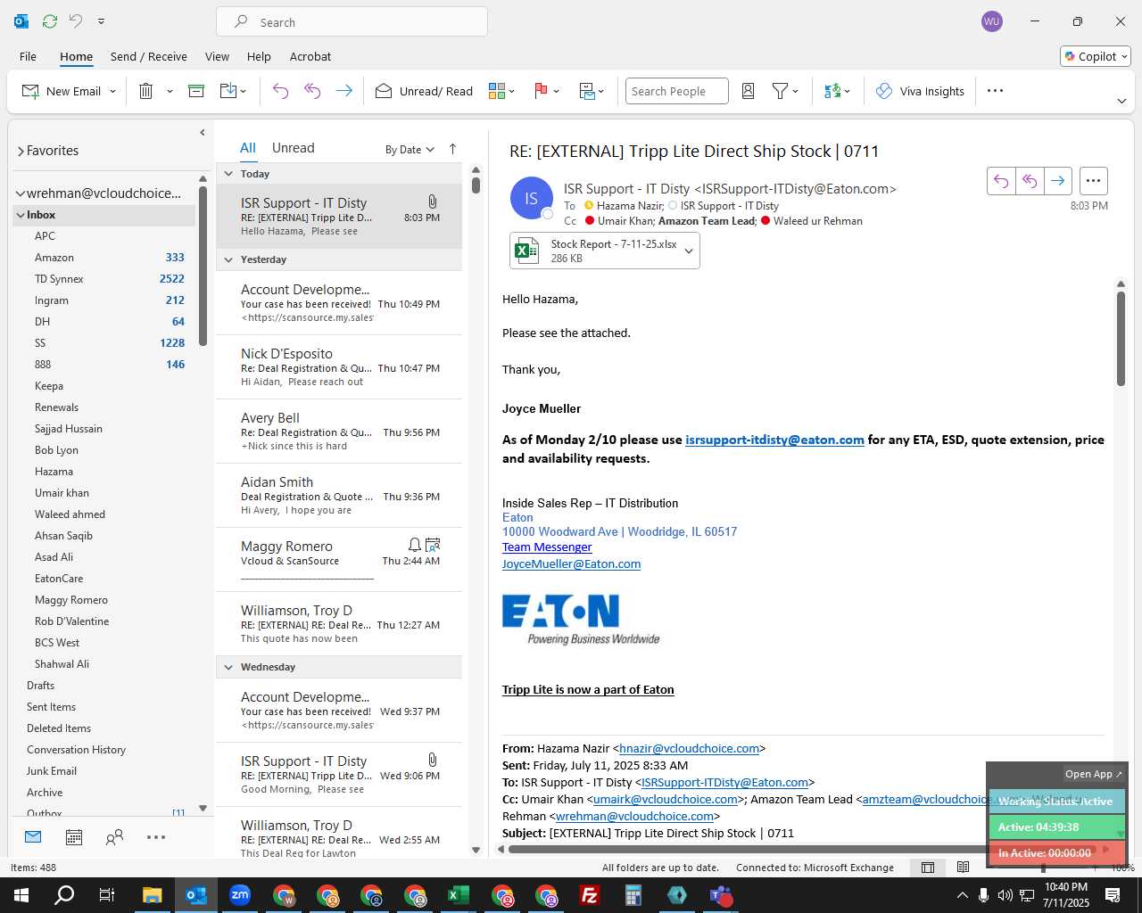Open the Categorize color squares menu
1142x913 pixels.
pyautogui.click(x=502, y=91)
